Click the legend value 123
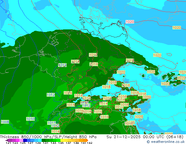 coord(15,143)
